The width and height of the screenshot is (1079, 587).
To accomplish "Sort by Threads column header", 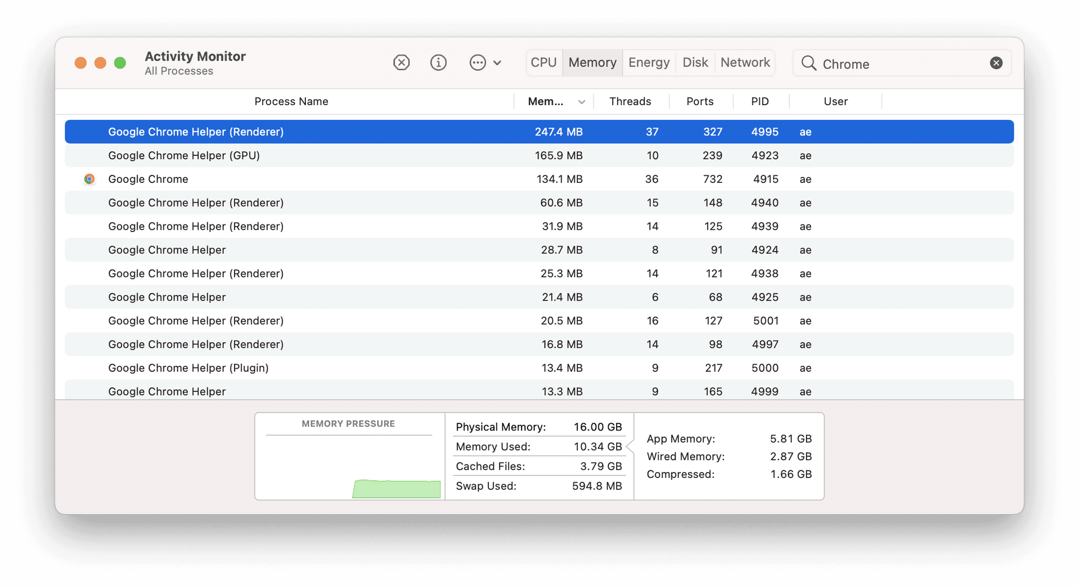I will pos(630,101).
